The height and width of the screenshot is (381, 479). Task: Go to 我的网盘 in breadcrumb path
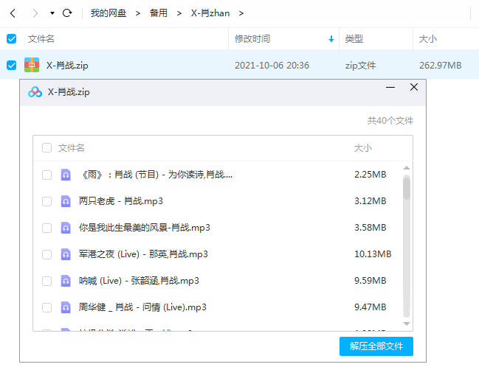pos(108,13)
